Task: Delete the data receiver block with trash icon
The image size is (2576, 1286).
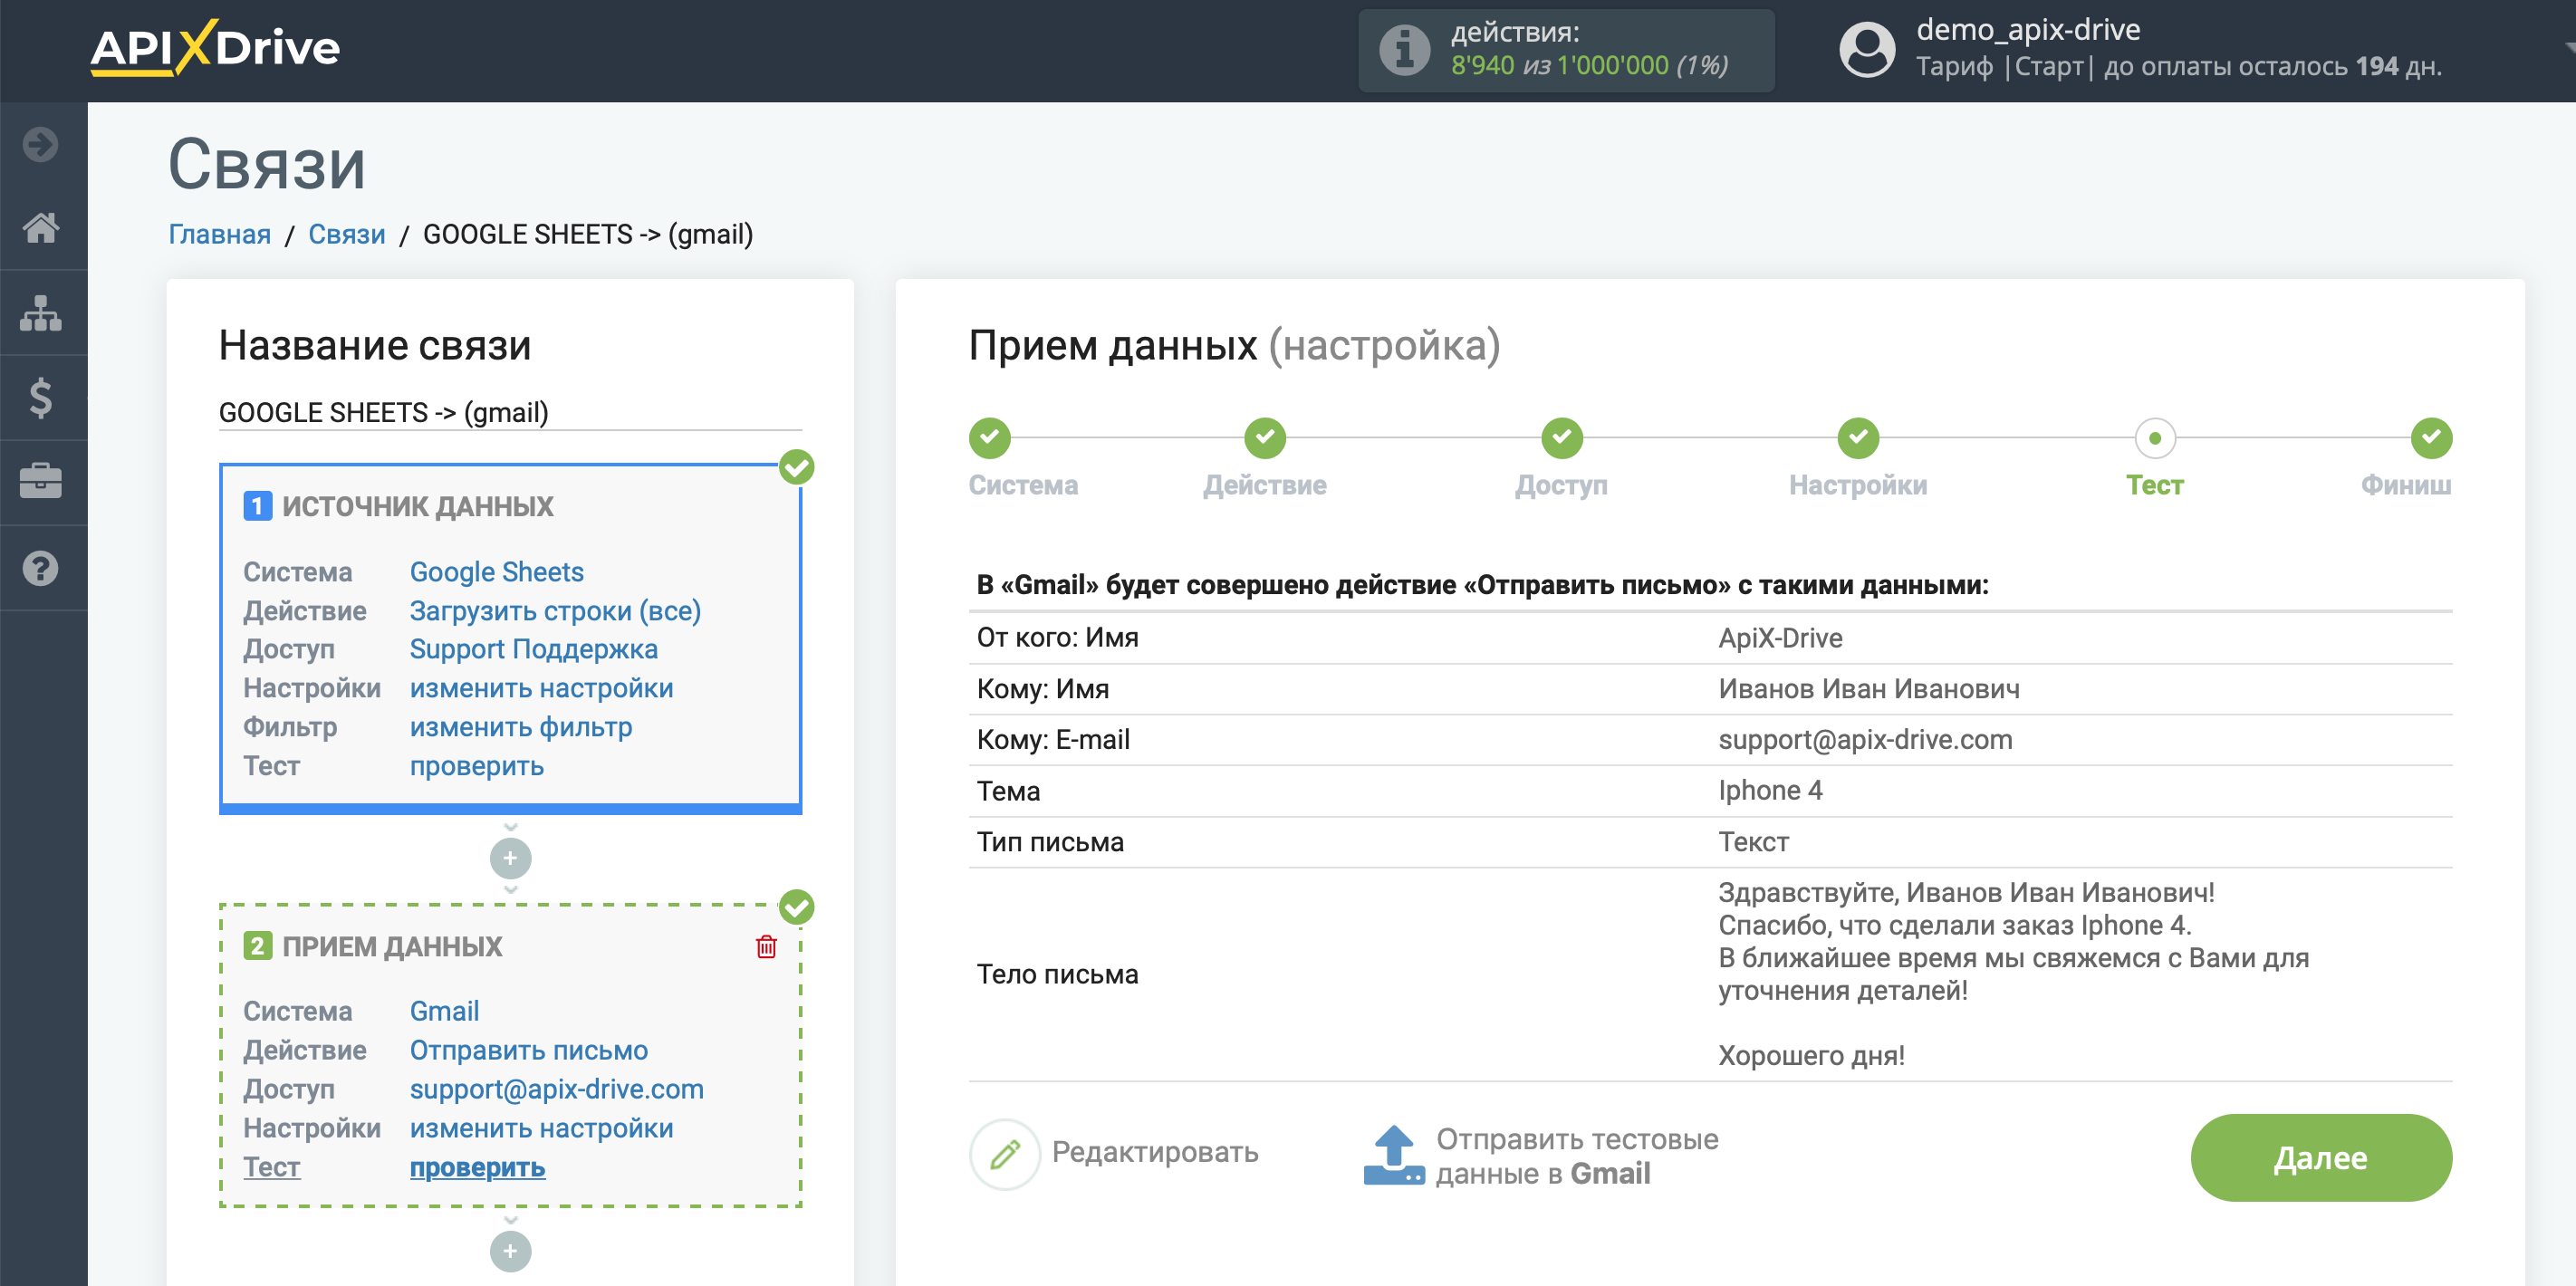Action: pyautogui.click(x=766, y=946)
